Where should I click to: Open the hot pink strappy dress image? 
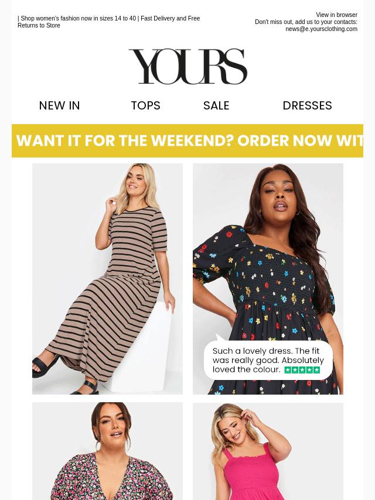[268, 451]
